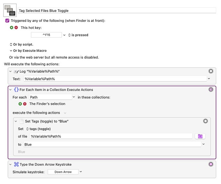Open the 'is pressed' popup menu
Viewport: 221px width, 184px height.
point(78,35)
